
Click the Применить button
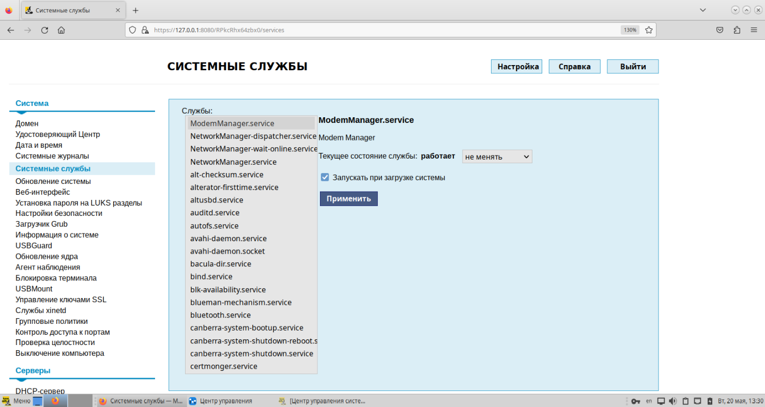coord(348,199)
